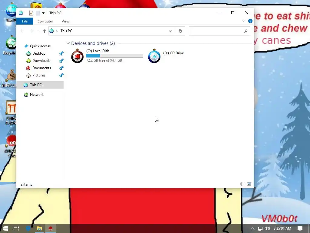Open the Action Center notifications

pos(300,228)
